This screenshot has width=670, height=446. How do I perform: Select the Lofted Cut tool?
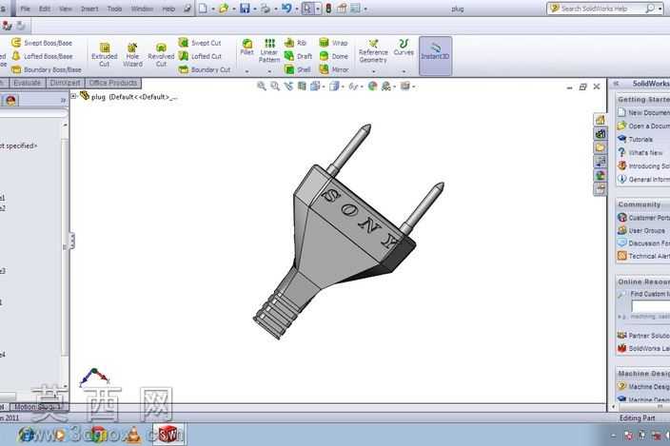click(x=200, y=56)
